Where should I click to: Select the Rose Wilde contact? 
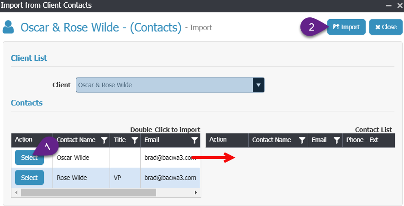point(29,177)
